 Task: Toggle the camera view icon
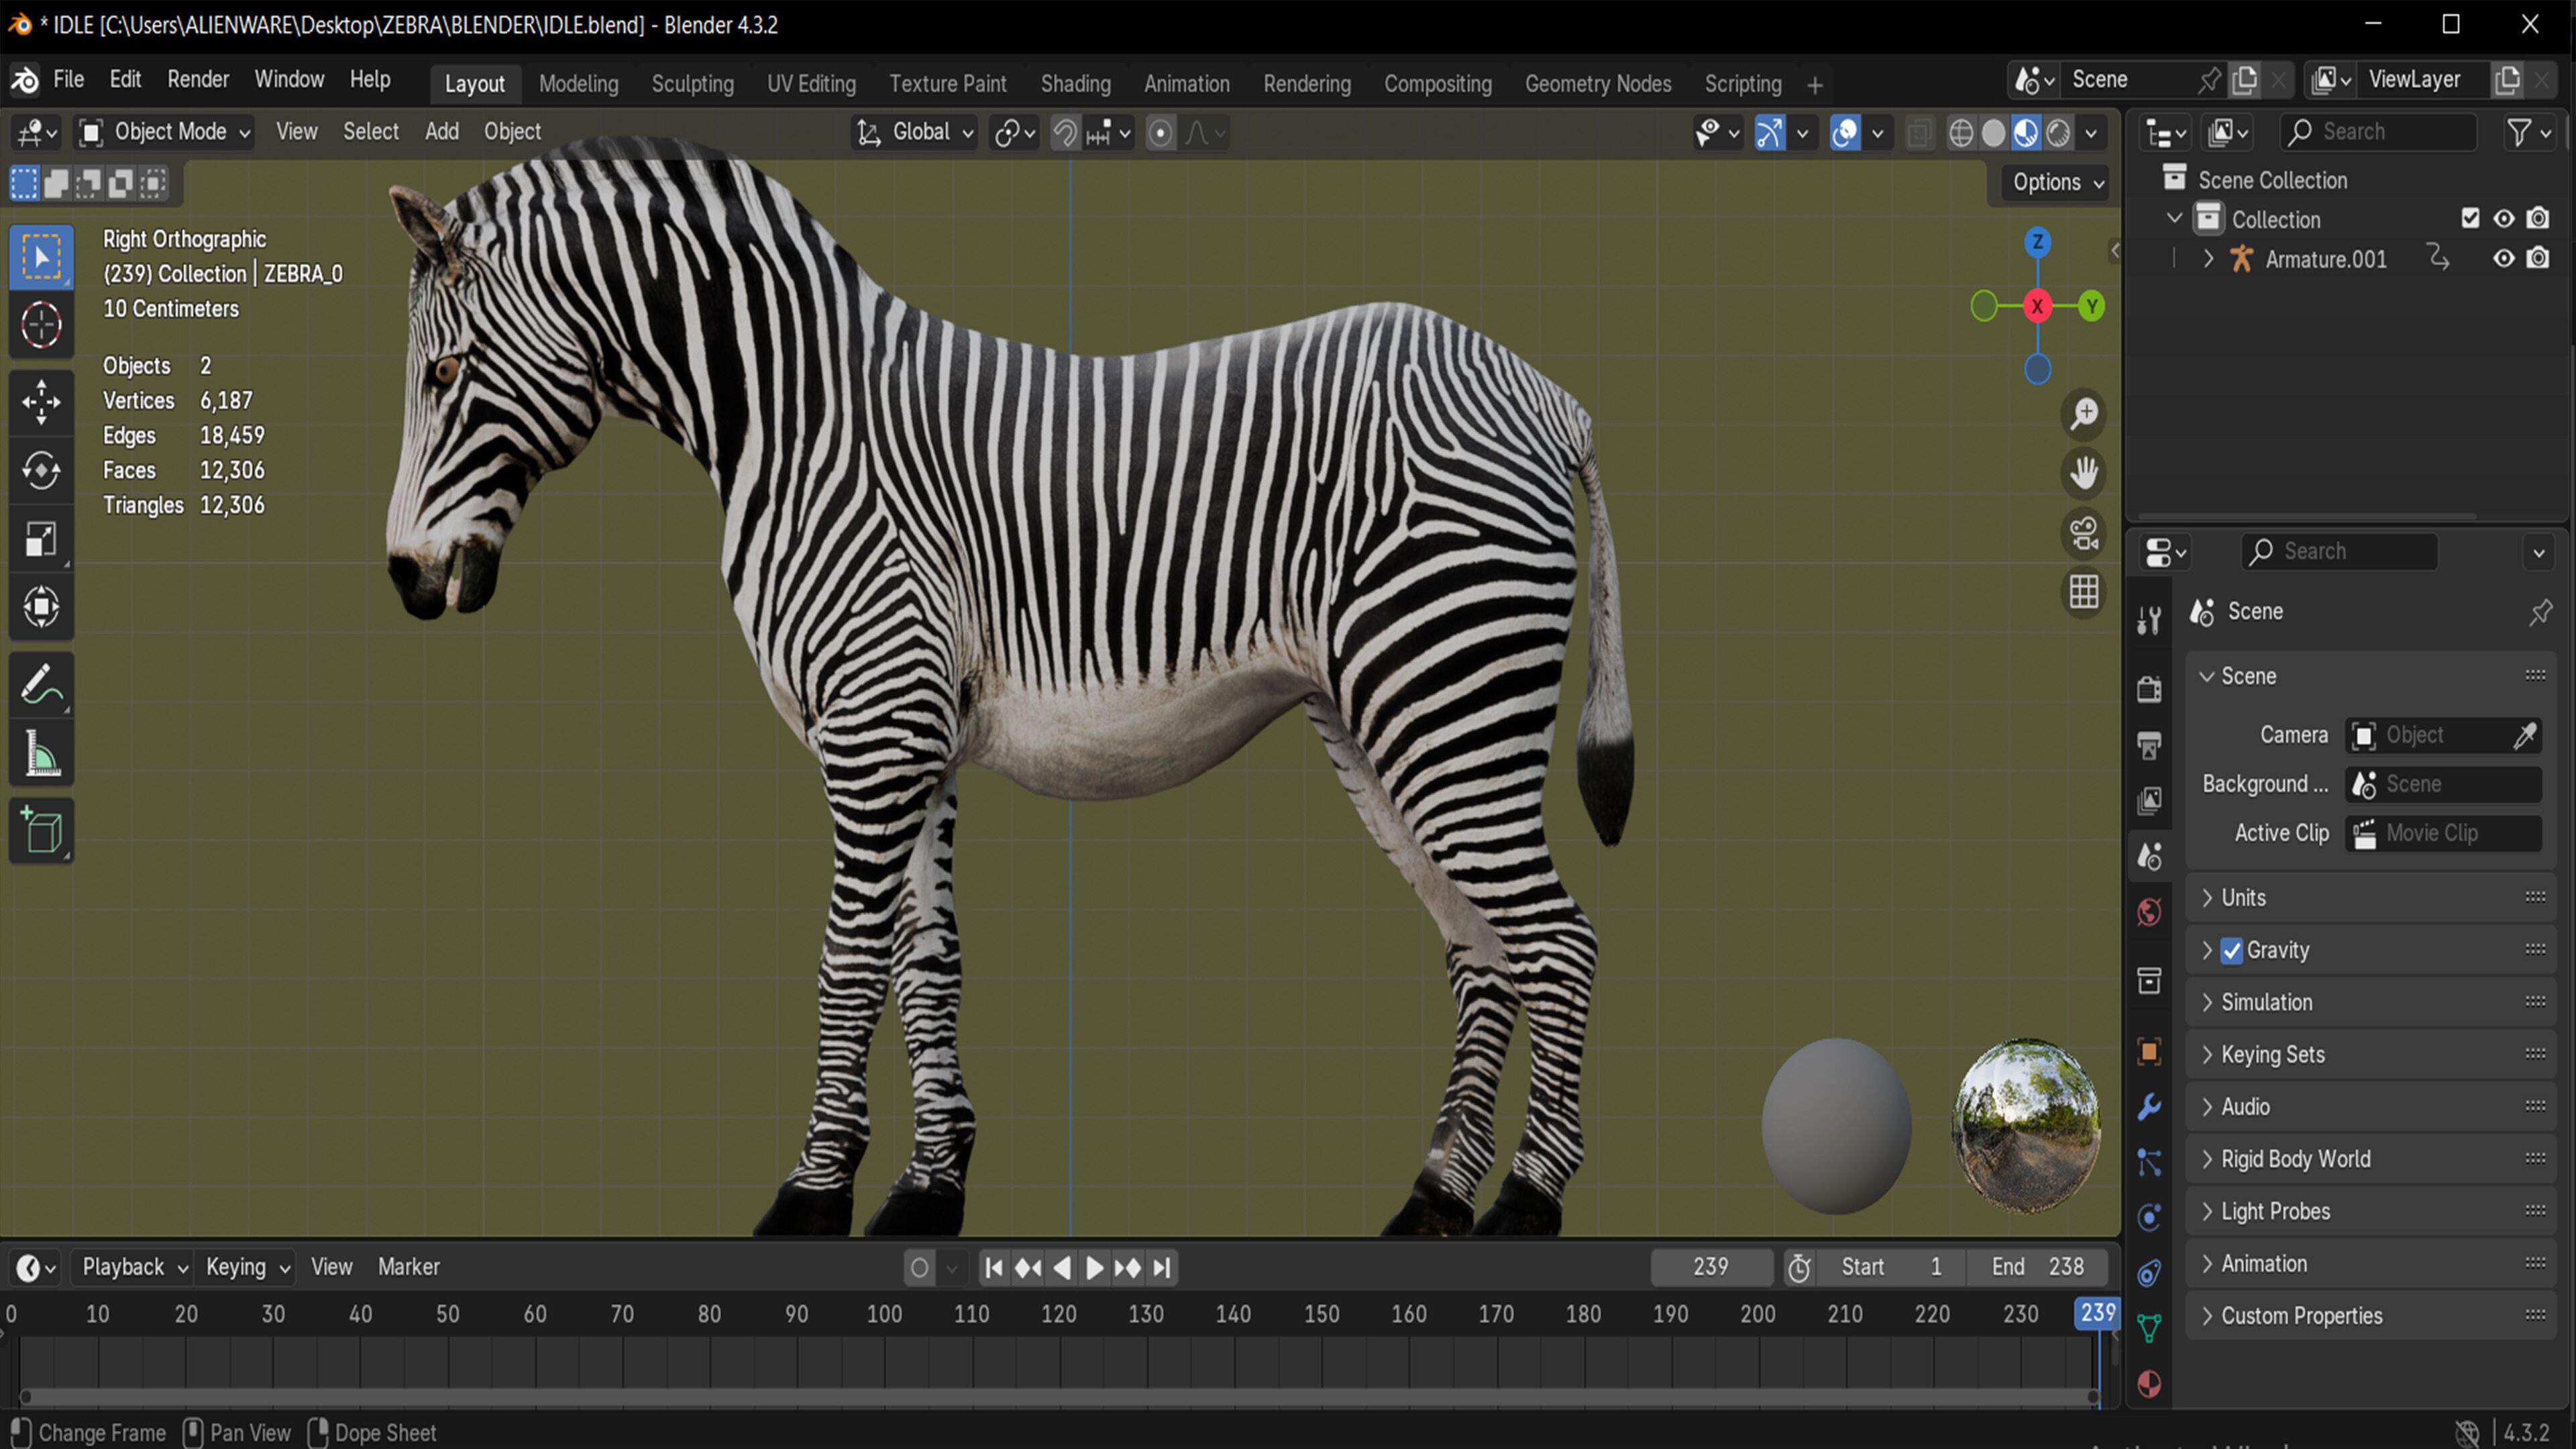click(x=2084, y=533)
